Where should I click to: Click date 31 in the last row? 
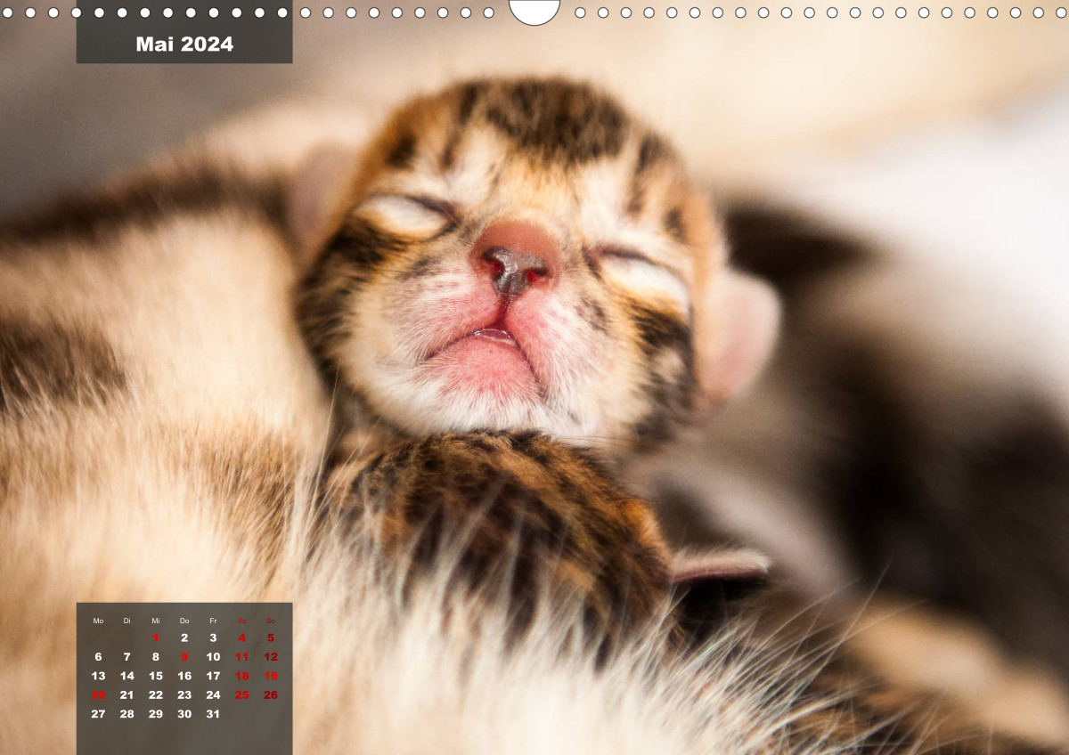pyautogui.click(x=213, y=713)
